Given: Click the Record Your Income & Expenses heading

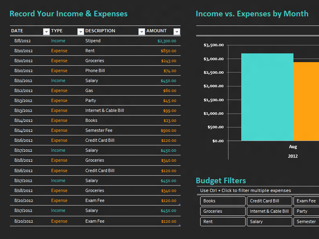Looking at the screenshot, I should pos(69,14).
